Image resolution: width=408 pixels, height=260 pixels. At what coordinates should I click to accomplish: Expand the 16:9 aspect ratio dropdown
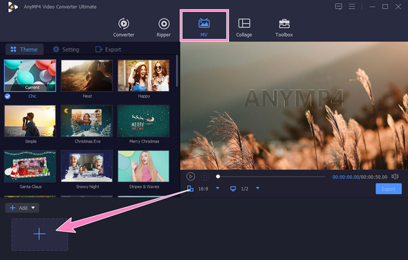(218, 188)
